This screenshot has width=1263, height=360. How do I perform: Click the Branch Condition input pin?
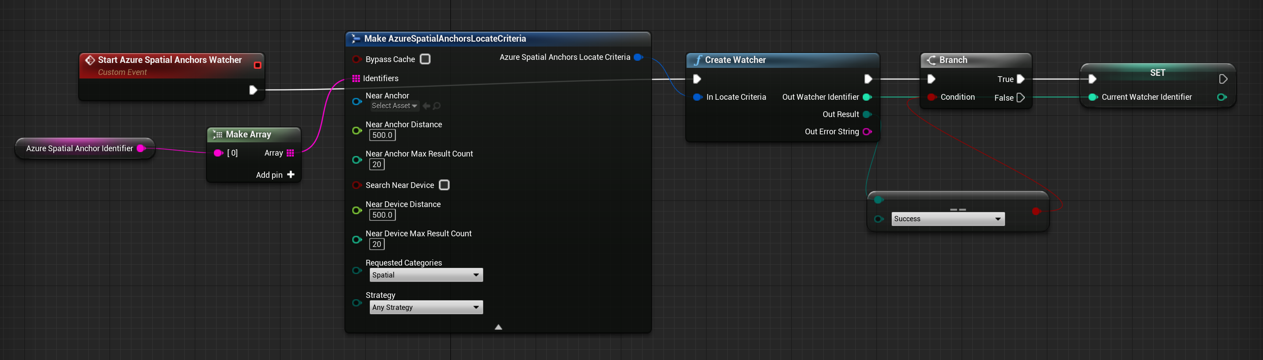click(x=931, y=98)
